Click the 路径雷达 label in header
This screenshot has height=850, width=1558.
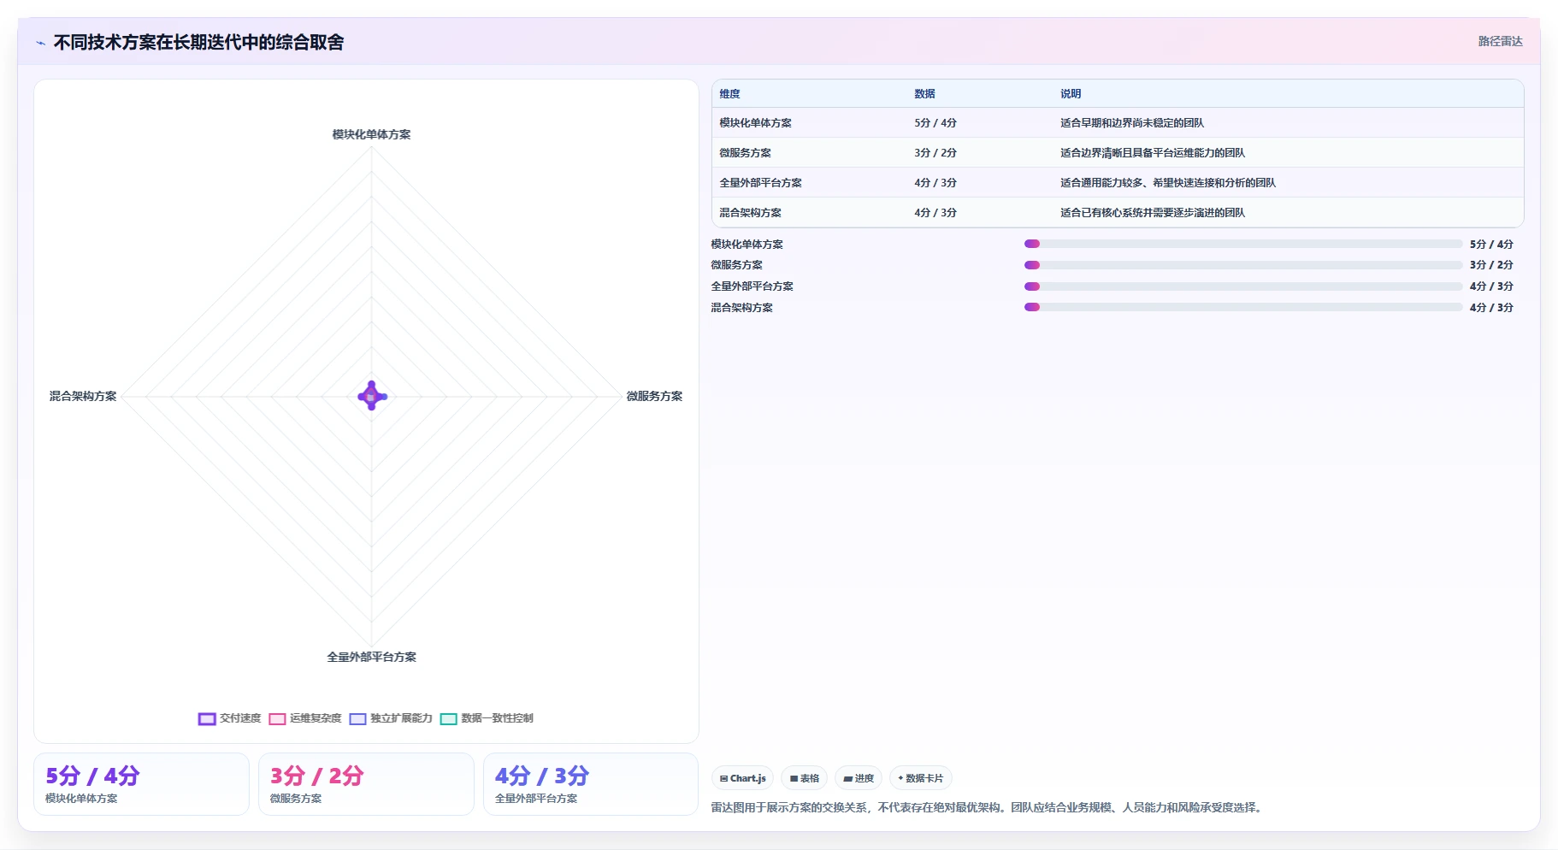[x=1500, y=41]
